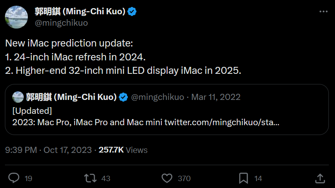Viewport: 335px width, 188px height.
Task: Click the blue verified badge beside author name
Action: (x=132, y=11)
